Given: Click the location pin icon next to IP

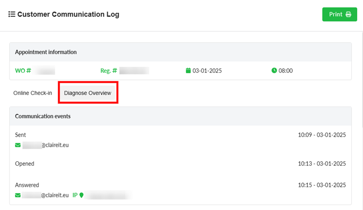Looking at the screenshot, I should click(81, 196).
